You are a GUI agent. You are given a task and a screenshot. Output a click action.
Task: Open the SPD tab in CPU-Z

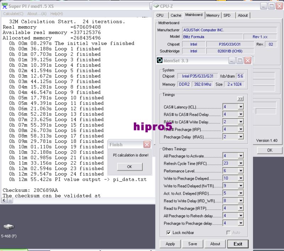click(x=227, y=15)
